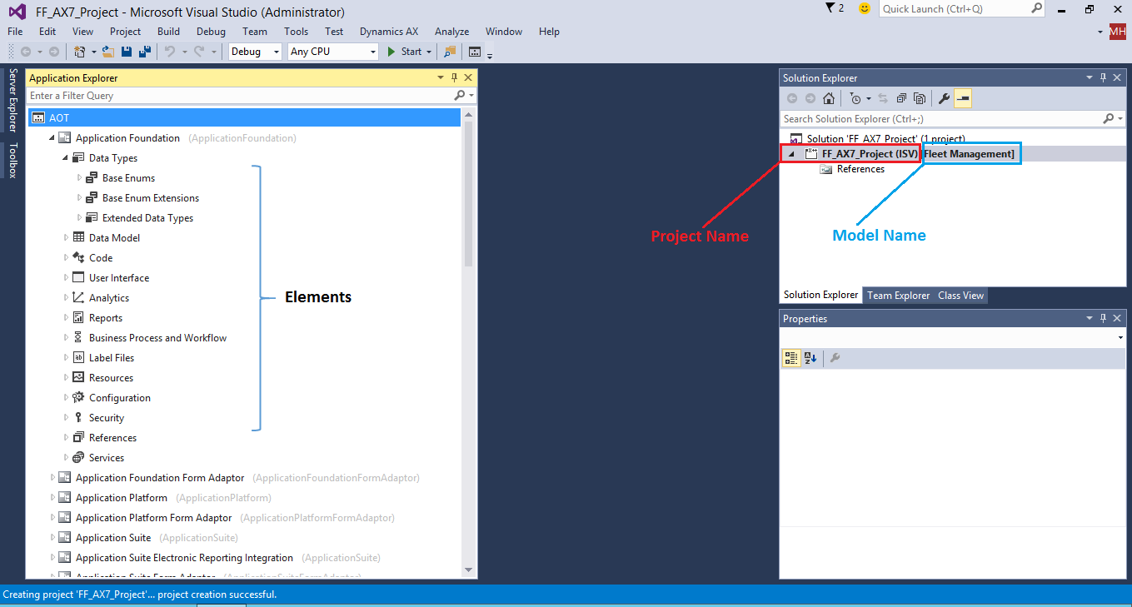Select Solution 'FF_AX7 Project' node
The image size is (1132, 607).
(885, 139)
